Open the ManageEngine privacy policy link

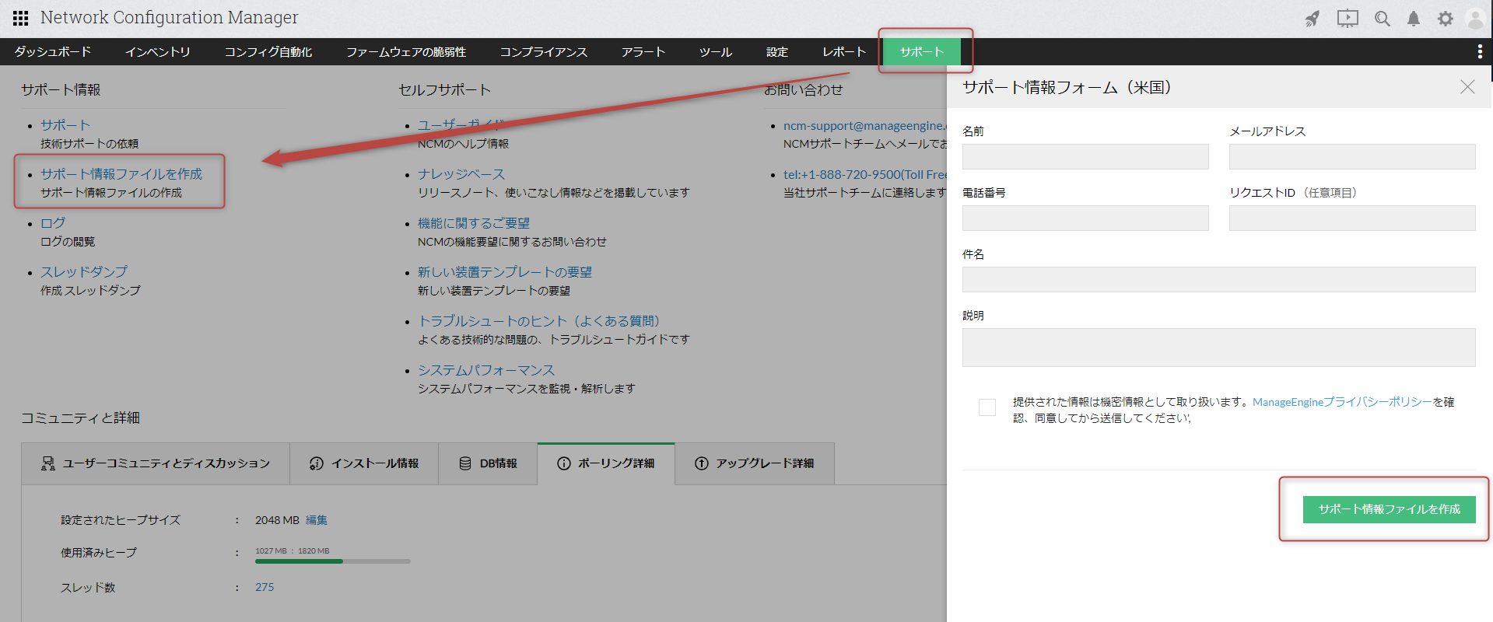(x=1341, y=402)
